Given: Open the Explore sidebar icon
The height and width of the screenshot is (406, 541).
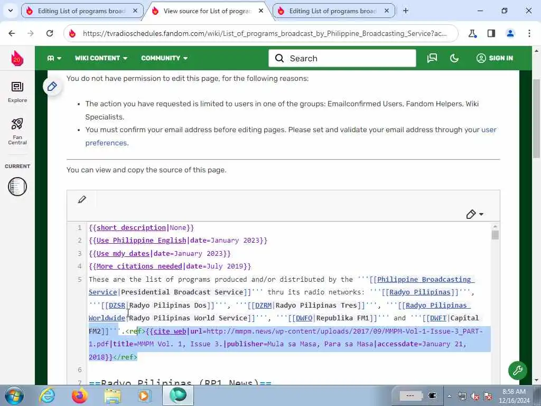Looking at the screenshot, I should tap(17, 92).
